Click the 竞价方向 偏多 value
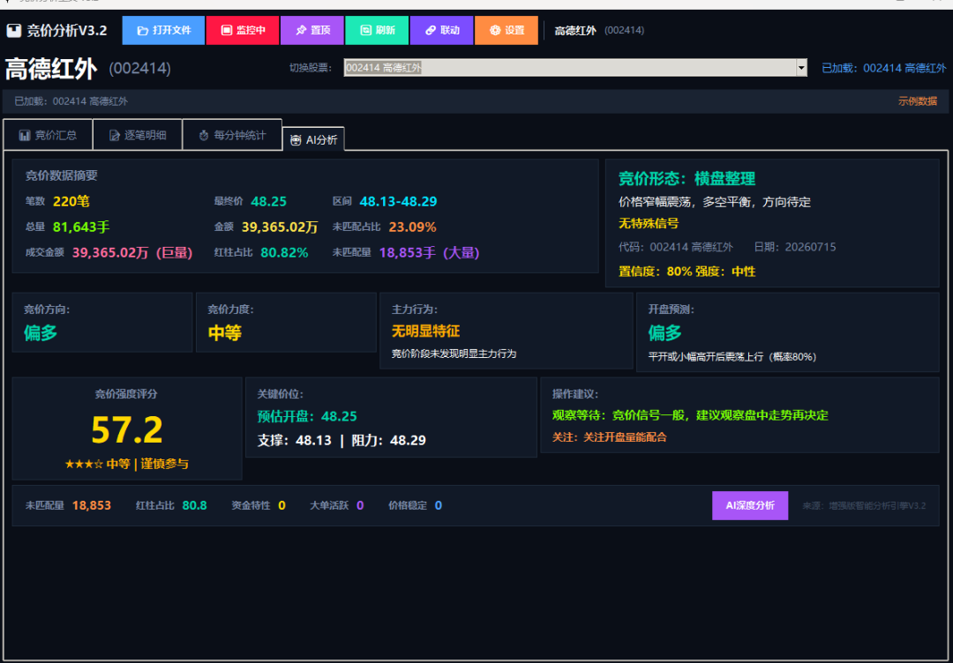The image size is (953, 663). coord(40,332)
